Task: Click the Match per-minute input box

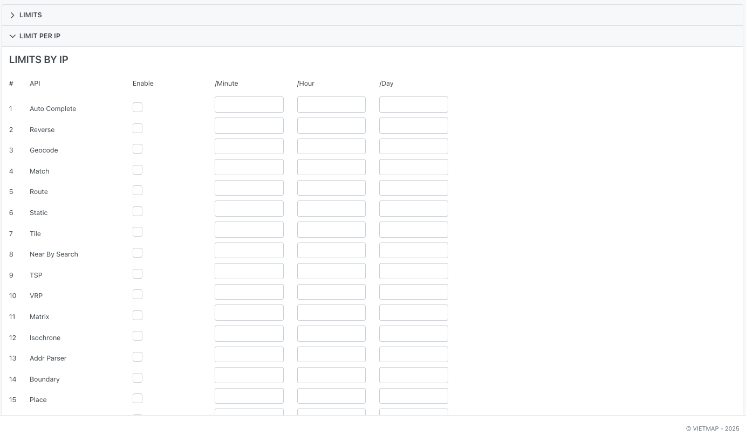Action: pyautogui.click(x=249, y=167)
